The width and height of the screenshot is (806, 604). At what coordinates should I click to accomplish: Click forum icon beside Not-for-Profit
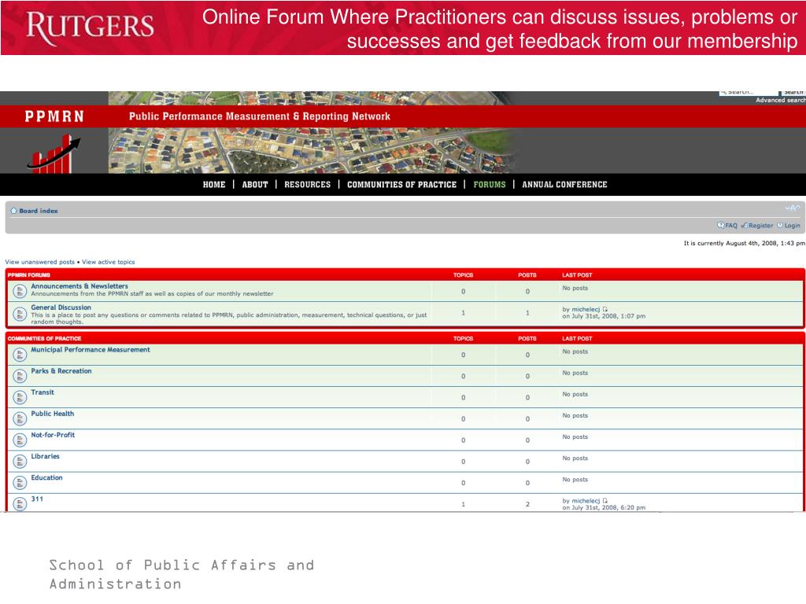click(20, 440)
